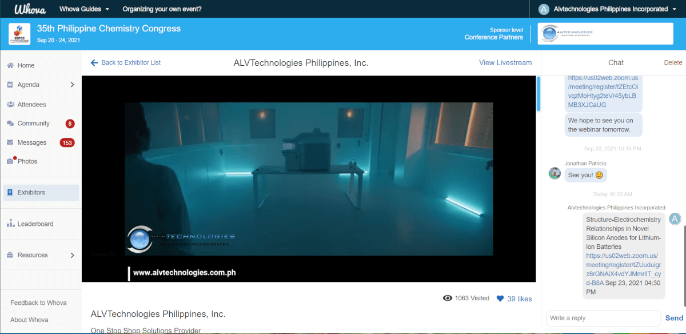The image size is (686, 334).
Task: Click the Leaderboard bars icon
Action: coord(10,224)
